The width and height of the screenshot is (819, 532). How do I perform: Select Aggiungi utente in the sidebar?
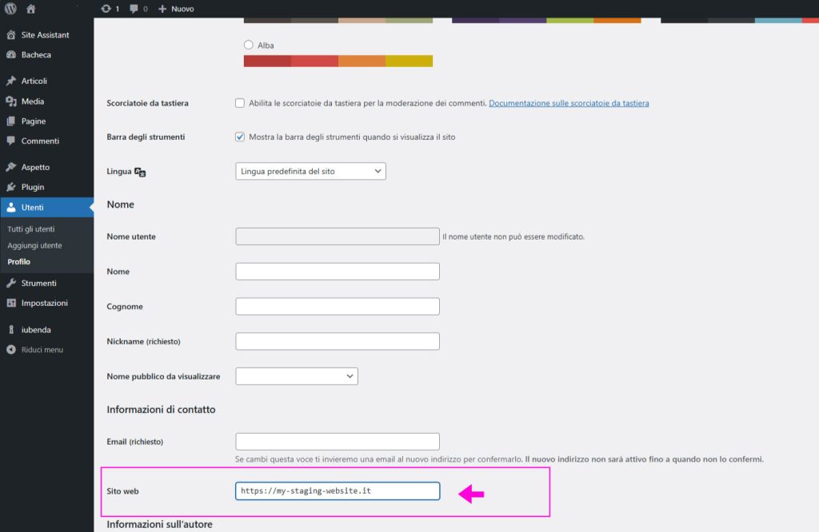(34, 245)
